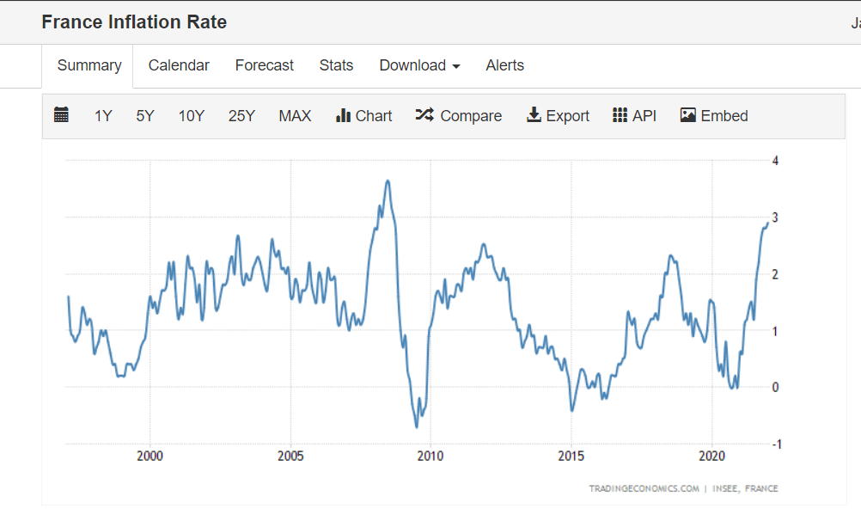Enable the 10Y chart range
Image resolution: width=861 pixels, height=527 pixels.
[x=191, y=115]
